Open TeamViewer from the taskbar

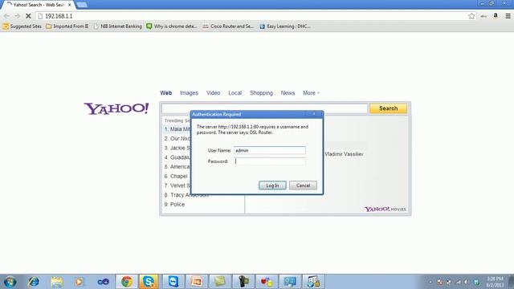click(x=173, y=282)
